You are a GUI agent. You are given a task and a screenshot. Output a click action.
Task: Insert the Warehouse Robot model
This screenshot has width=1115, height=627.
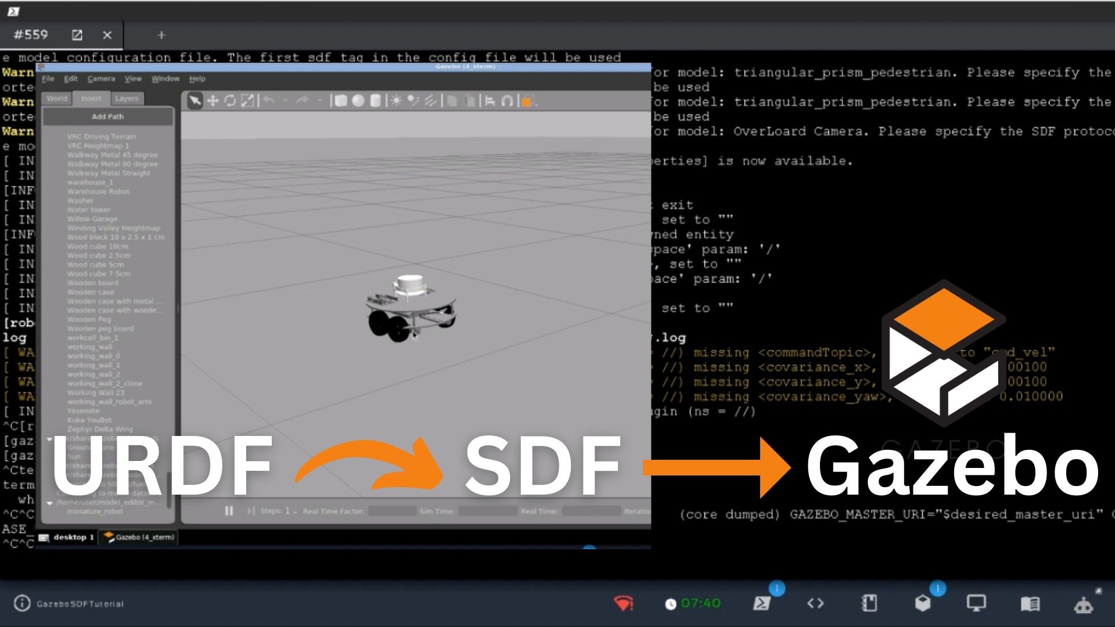[98, 191]
